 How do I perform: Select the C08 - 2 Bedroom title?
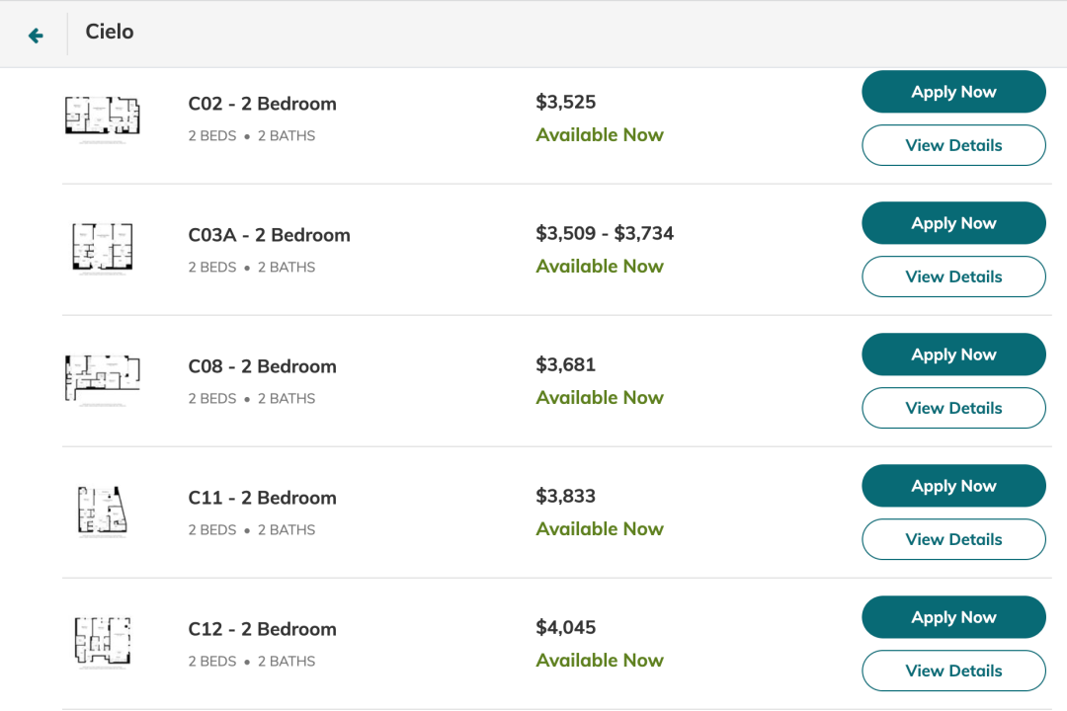pos(262,366)
